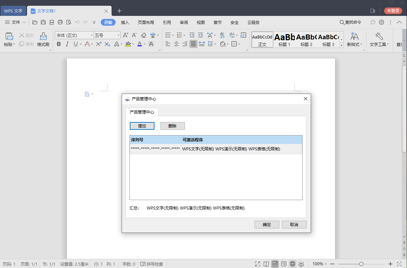Select the Format Painter tool

[43, 39]
